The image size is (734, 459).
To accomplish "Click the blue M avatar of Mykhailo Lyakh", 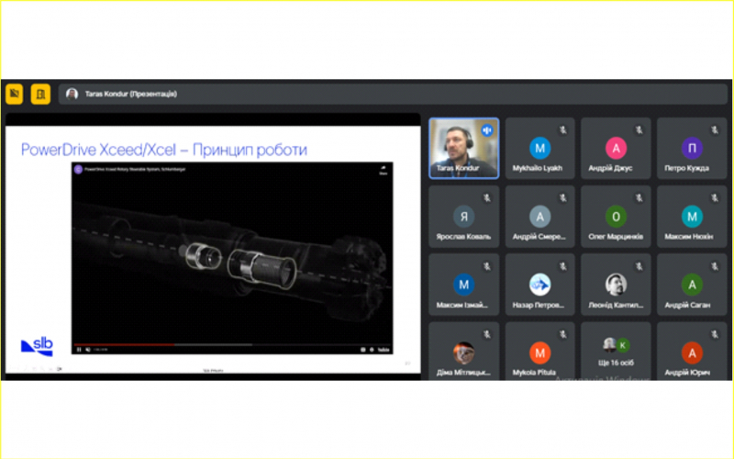I will pos(539,148).
